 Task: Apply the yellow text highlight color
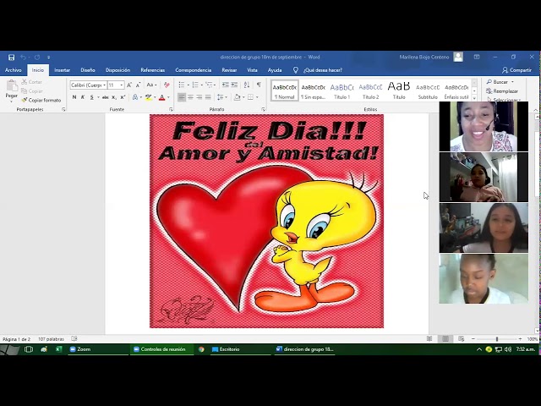pos(149,97)
